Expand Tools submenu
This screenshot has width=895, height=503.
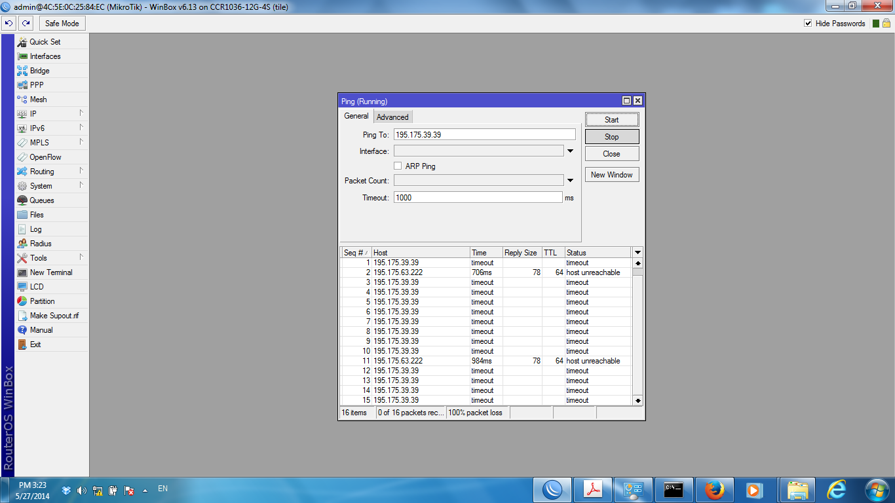(81, 257)
